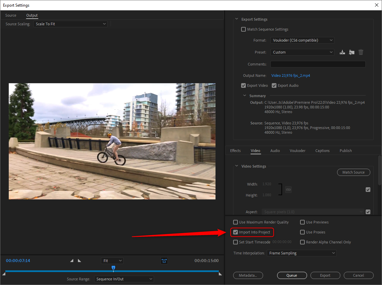Open the Format dropdown
Screen dimensions: 382x285
coord(302,40)
